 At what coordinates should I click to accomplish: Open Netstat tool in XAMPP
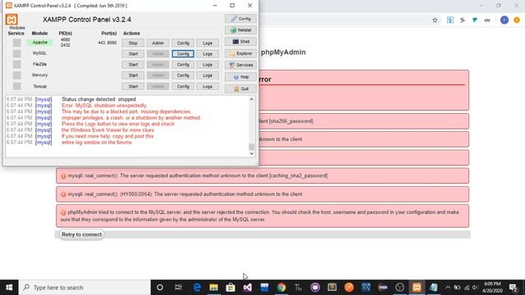click(240, 30)
